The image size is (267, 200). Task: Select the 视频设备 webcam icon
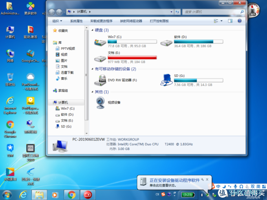tap(100, 102)
